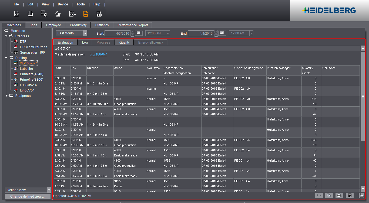This screenshot has height=203, width=369.
Task: Click the Change defined view button
Action: (x=28, y=197)
